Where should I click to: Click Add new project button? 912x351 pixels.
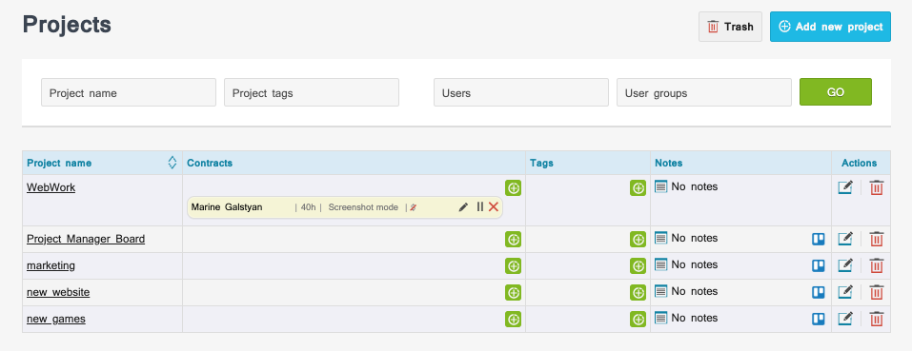[830, 27]
